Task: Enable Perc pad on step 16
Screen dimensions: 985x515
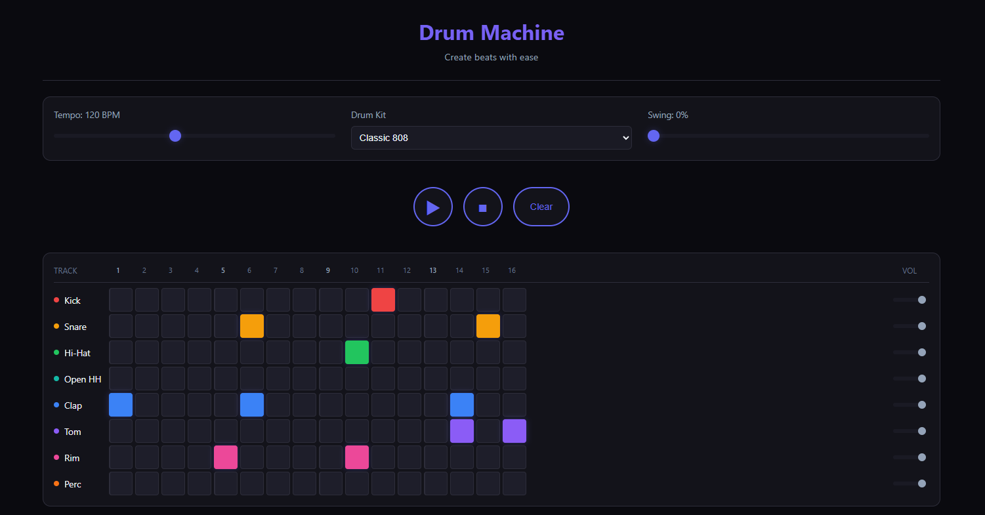Action: pyautogui.click(x=514, y=484)
